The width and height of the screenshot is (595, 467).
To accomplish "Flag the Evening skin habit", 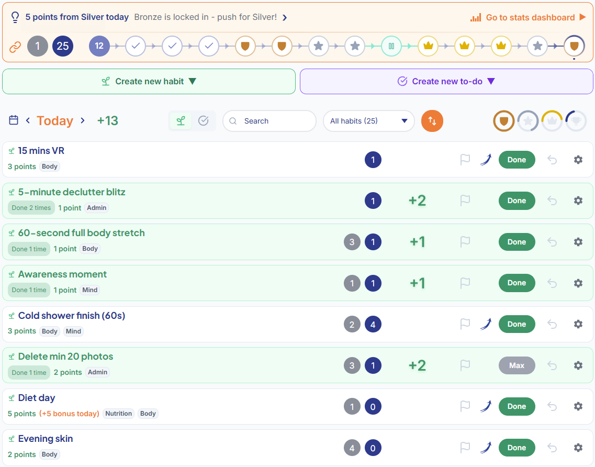I will 465,448.
